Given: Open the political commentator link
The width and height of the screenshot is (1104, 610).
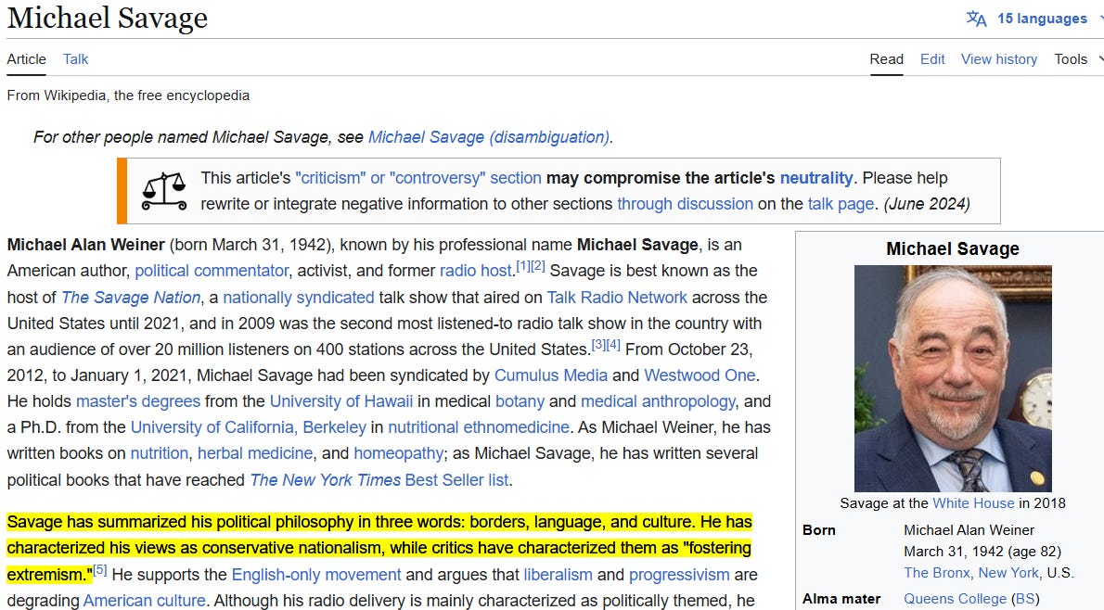Looking at the screenshot, I should point(212,271).
